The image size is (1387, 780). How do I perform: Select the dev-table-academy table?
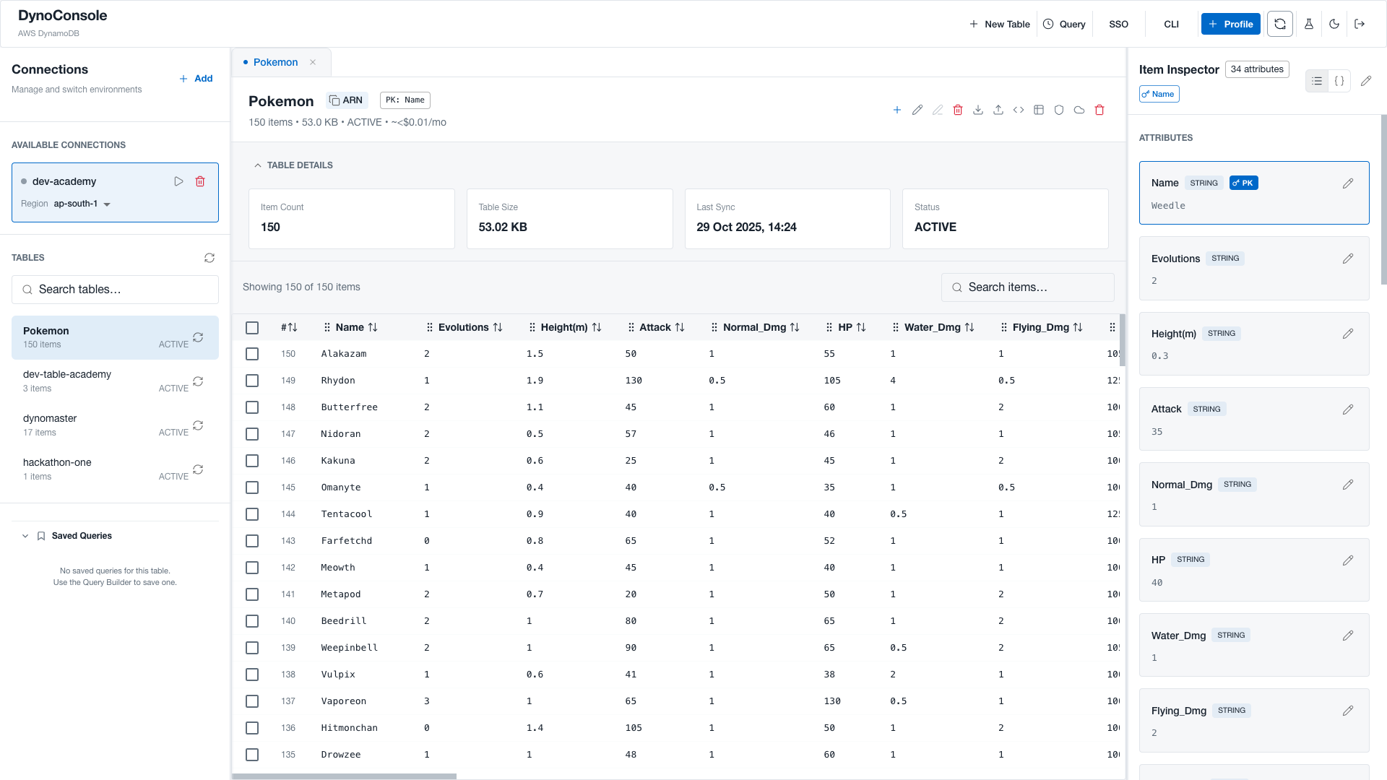coord(115,381)
